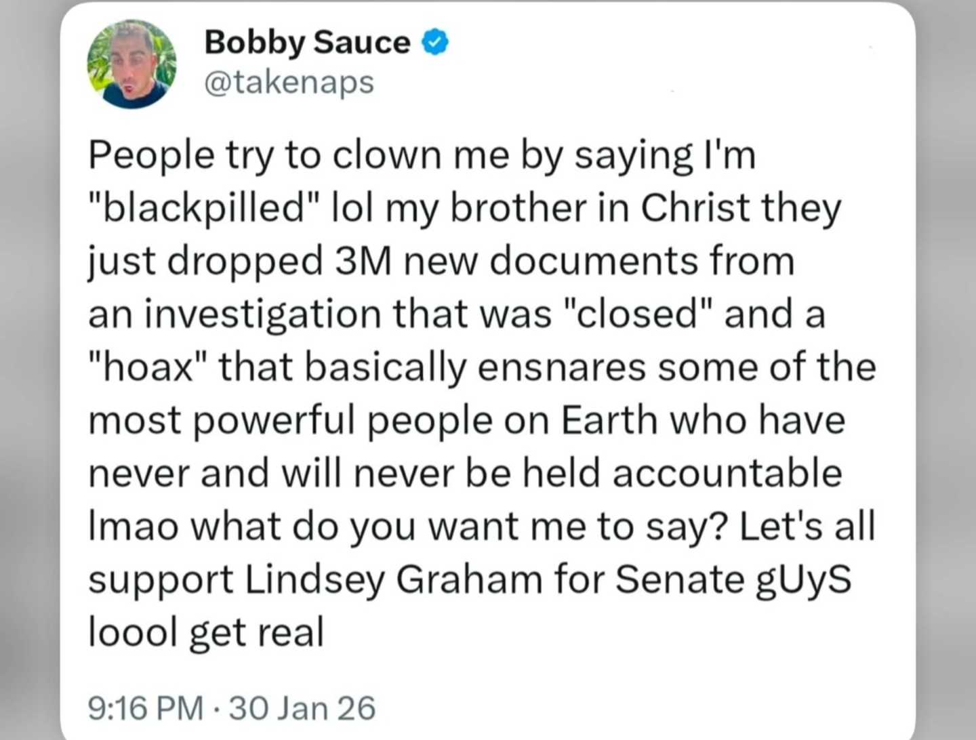Click "loool get real" closing line

point(207,633)
